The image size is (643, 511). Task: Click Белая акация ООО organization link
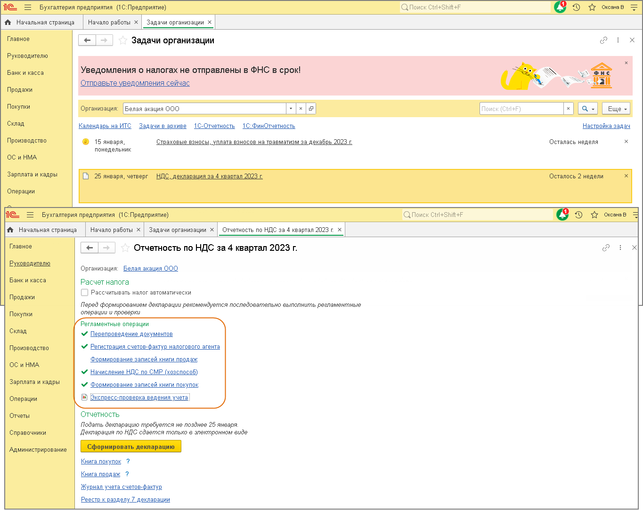click(x=151, y=269)
